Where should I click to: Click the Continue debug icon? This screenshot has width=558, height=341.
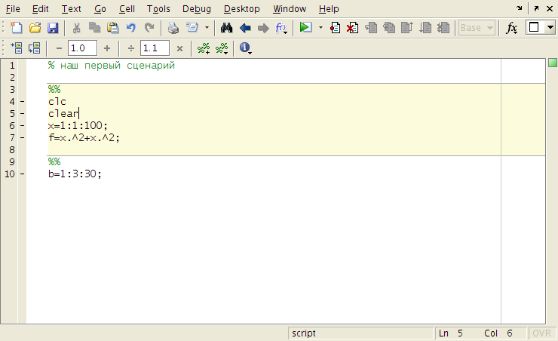click(425, 27)
